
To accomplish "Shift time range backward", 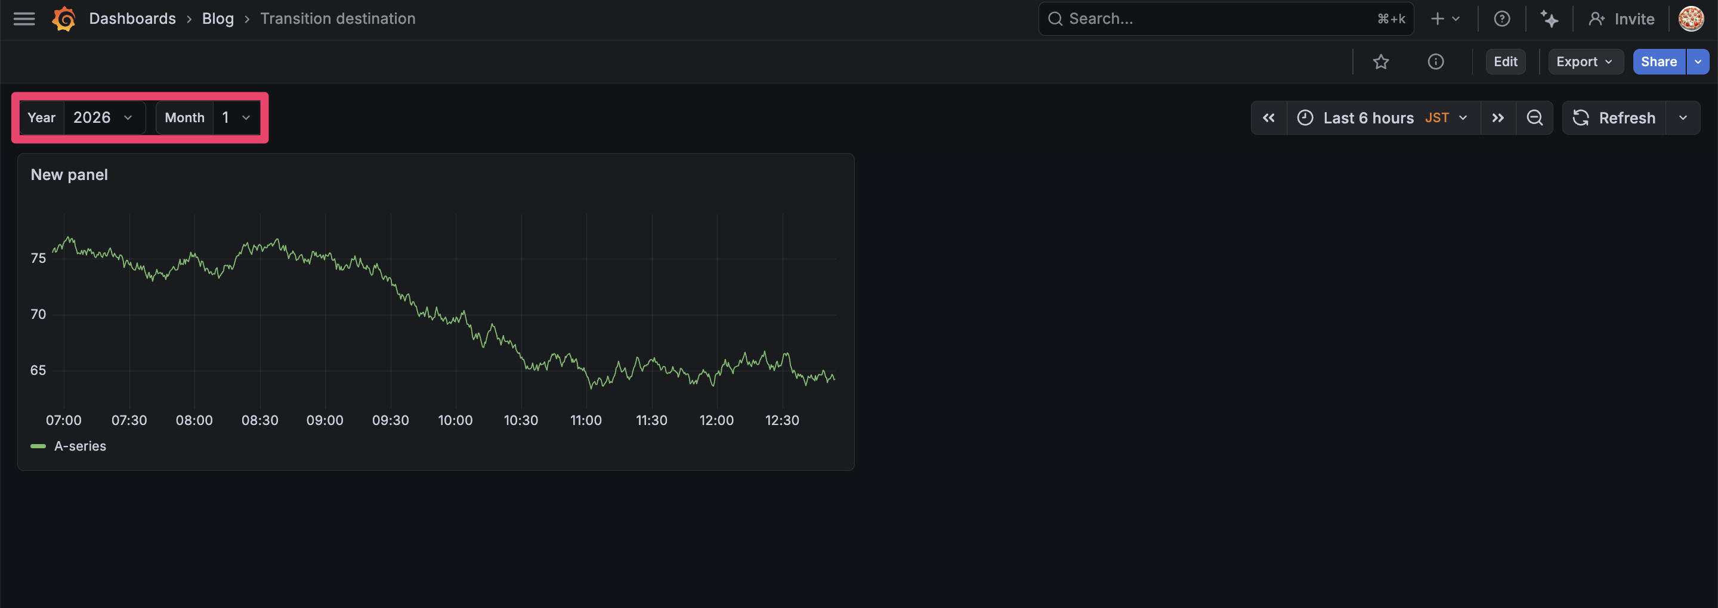I will pos(1268,118).
